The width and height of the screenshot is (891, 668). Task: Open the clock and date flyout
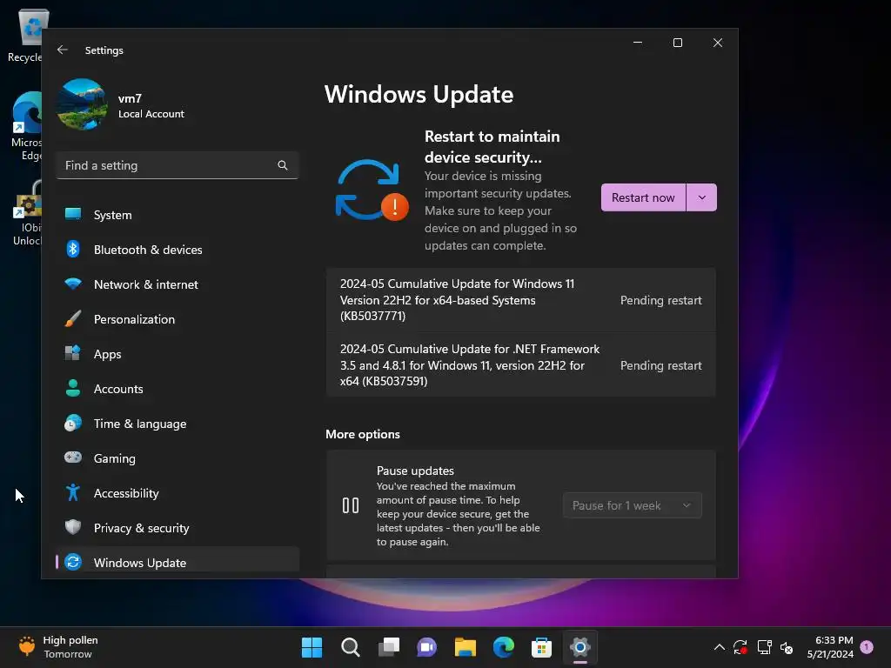830,647
